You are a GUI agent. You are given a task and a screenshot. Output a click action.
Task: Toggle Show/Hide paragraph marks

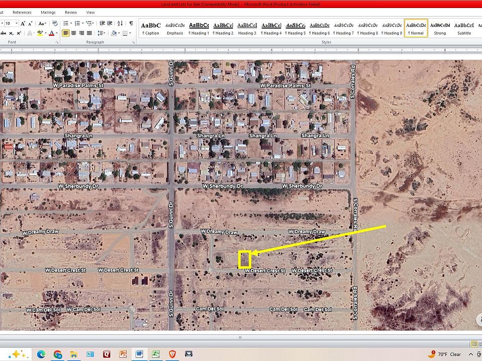point(131,24)
